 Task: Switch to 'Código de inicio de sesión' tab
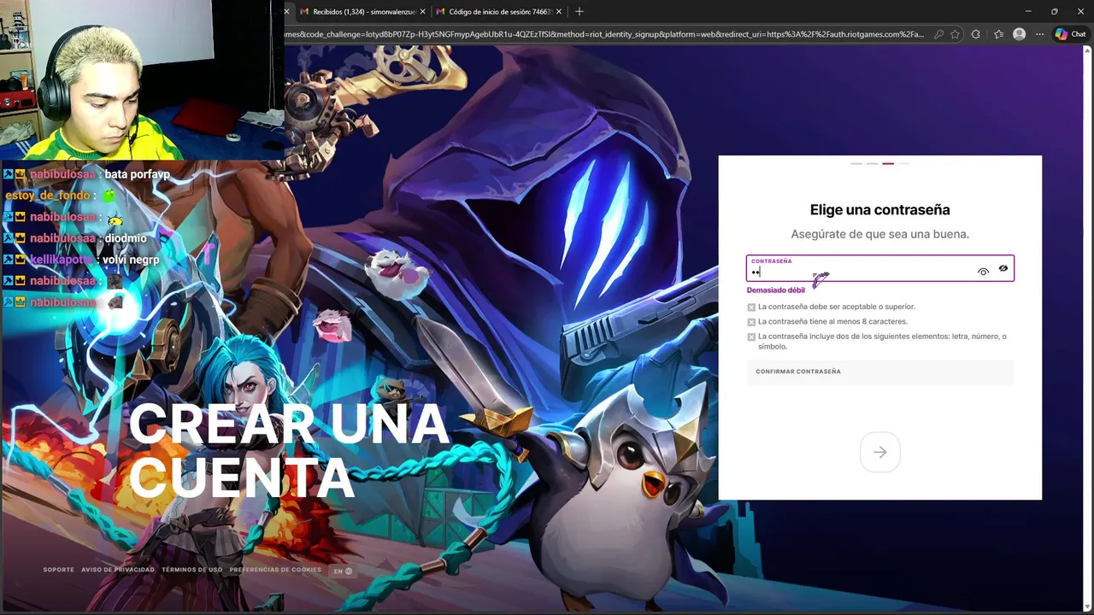coord(499,12)
